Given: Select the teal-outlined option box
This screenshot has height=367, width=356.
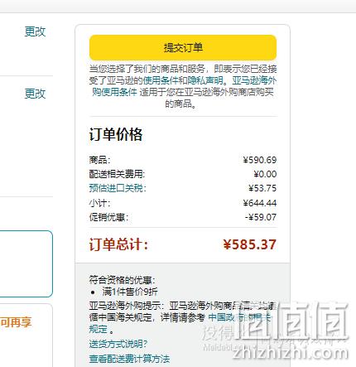Looking at the screenshot, I should point(26,264).
